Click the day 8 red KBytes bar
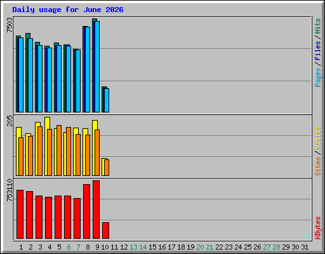This screenshot has width=325, height=254. 86,211
